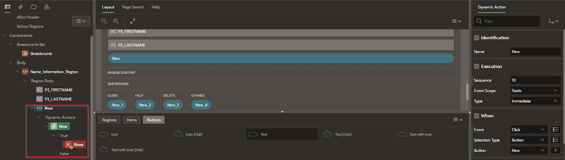Image resolution: width=565 pixels, height=160 pixels.
Task: Open the Shared Components tab icon
Action: coord(47,7)
